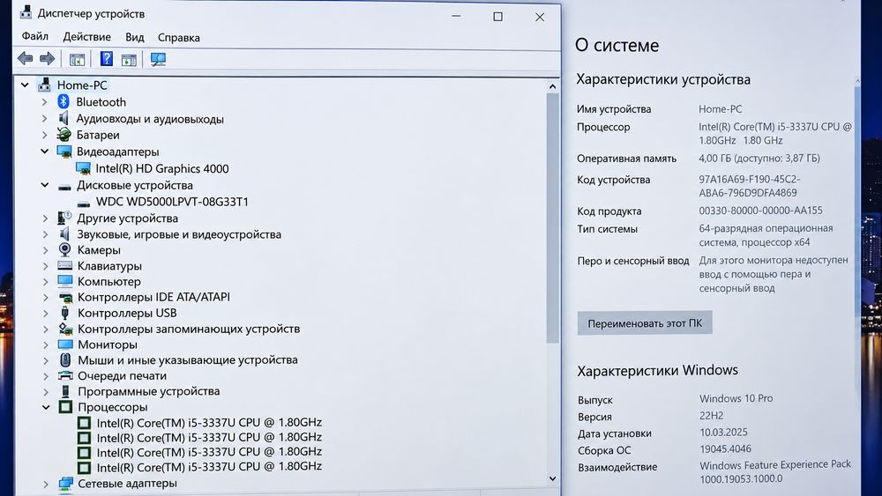Expand the Камеры category
This screenshot has width=882, height=496.
coord(45,250)
